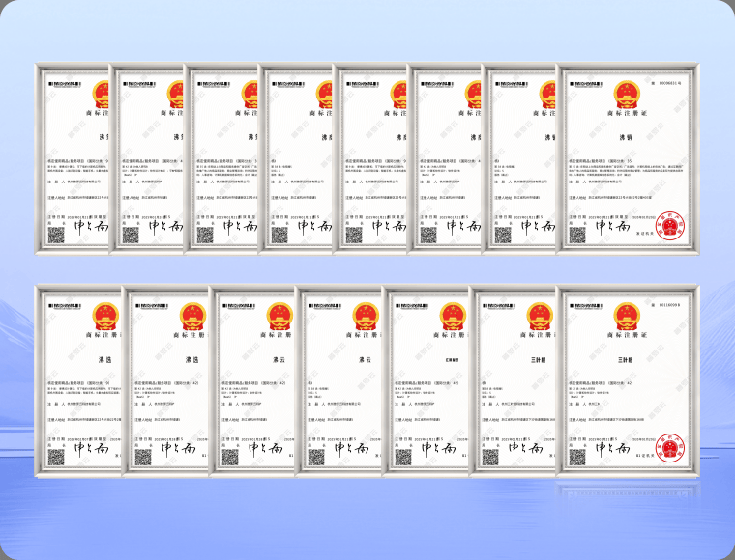Screen dimensions: 735x560
Task: Open the fifth certificate in the top row
Action: [x=369, y=159]
